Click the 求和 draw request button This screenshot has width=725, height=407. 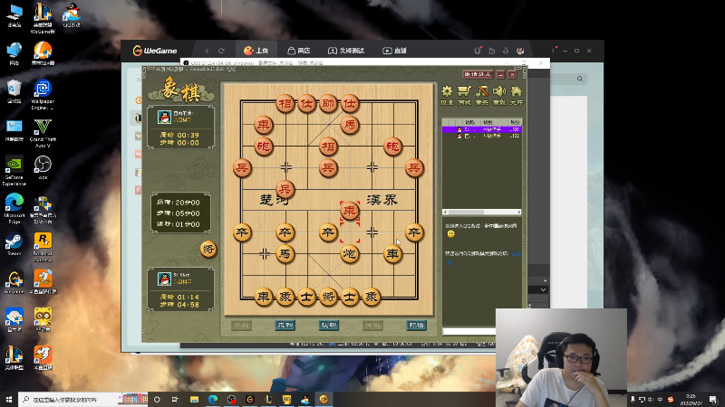pos(285,326)
